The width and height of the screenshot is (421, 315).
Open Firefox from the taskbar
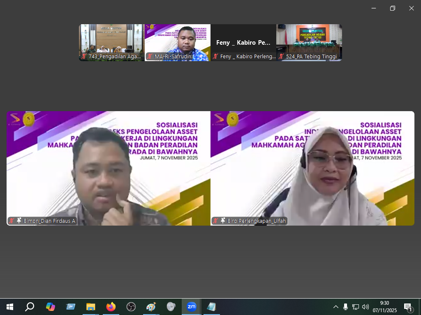coord(111,307)
